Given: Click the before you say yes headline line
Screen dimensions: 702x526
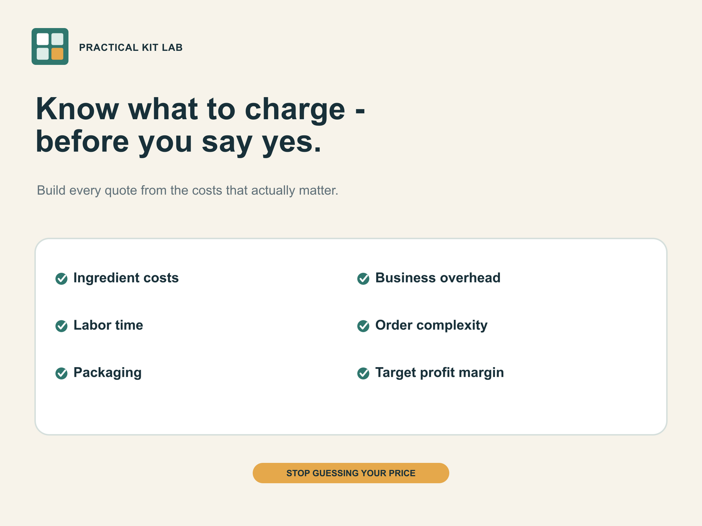Looking at the screenshot, I should 178,142.
